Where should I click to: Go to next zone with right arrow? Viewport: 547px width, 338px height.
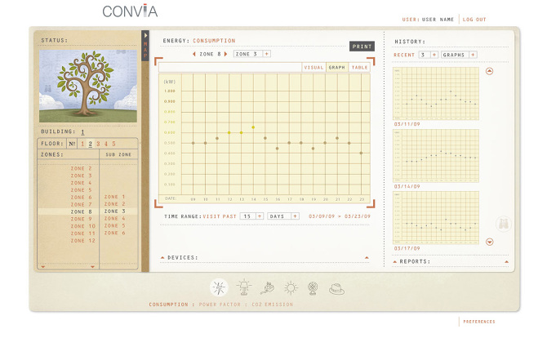225,54
